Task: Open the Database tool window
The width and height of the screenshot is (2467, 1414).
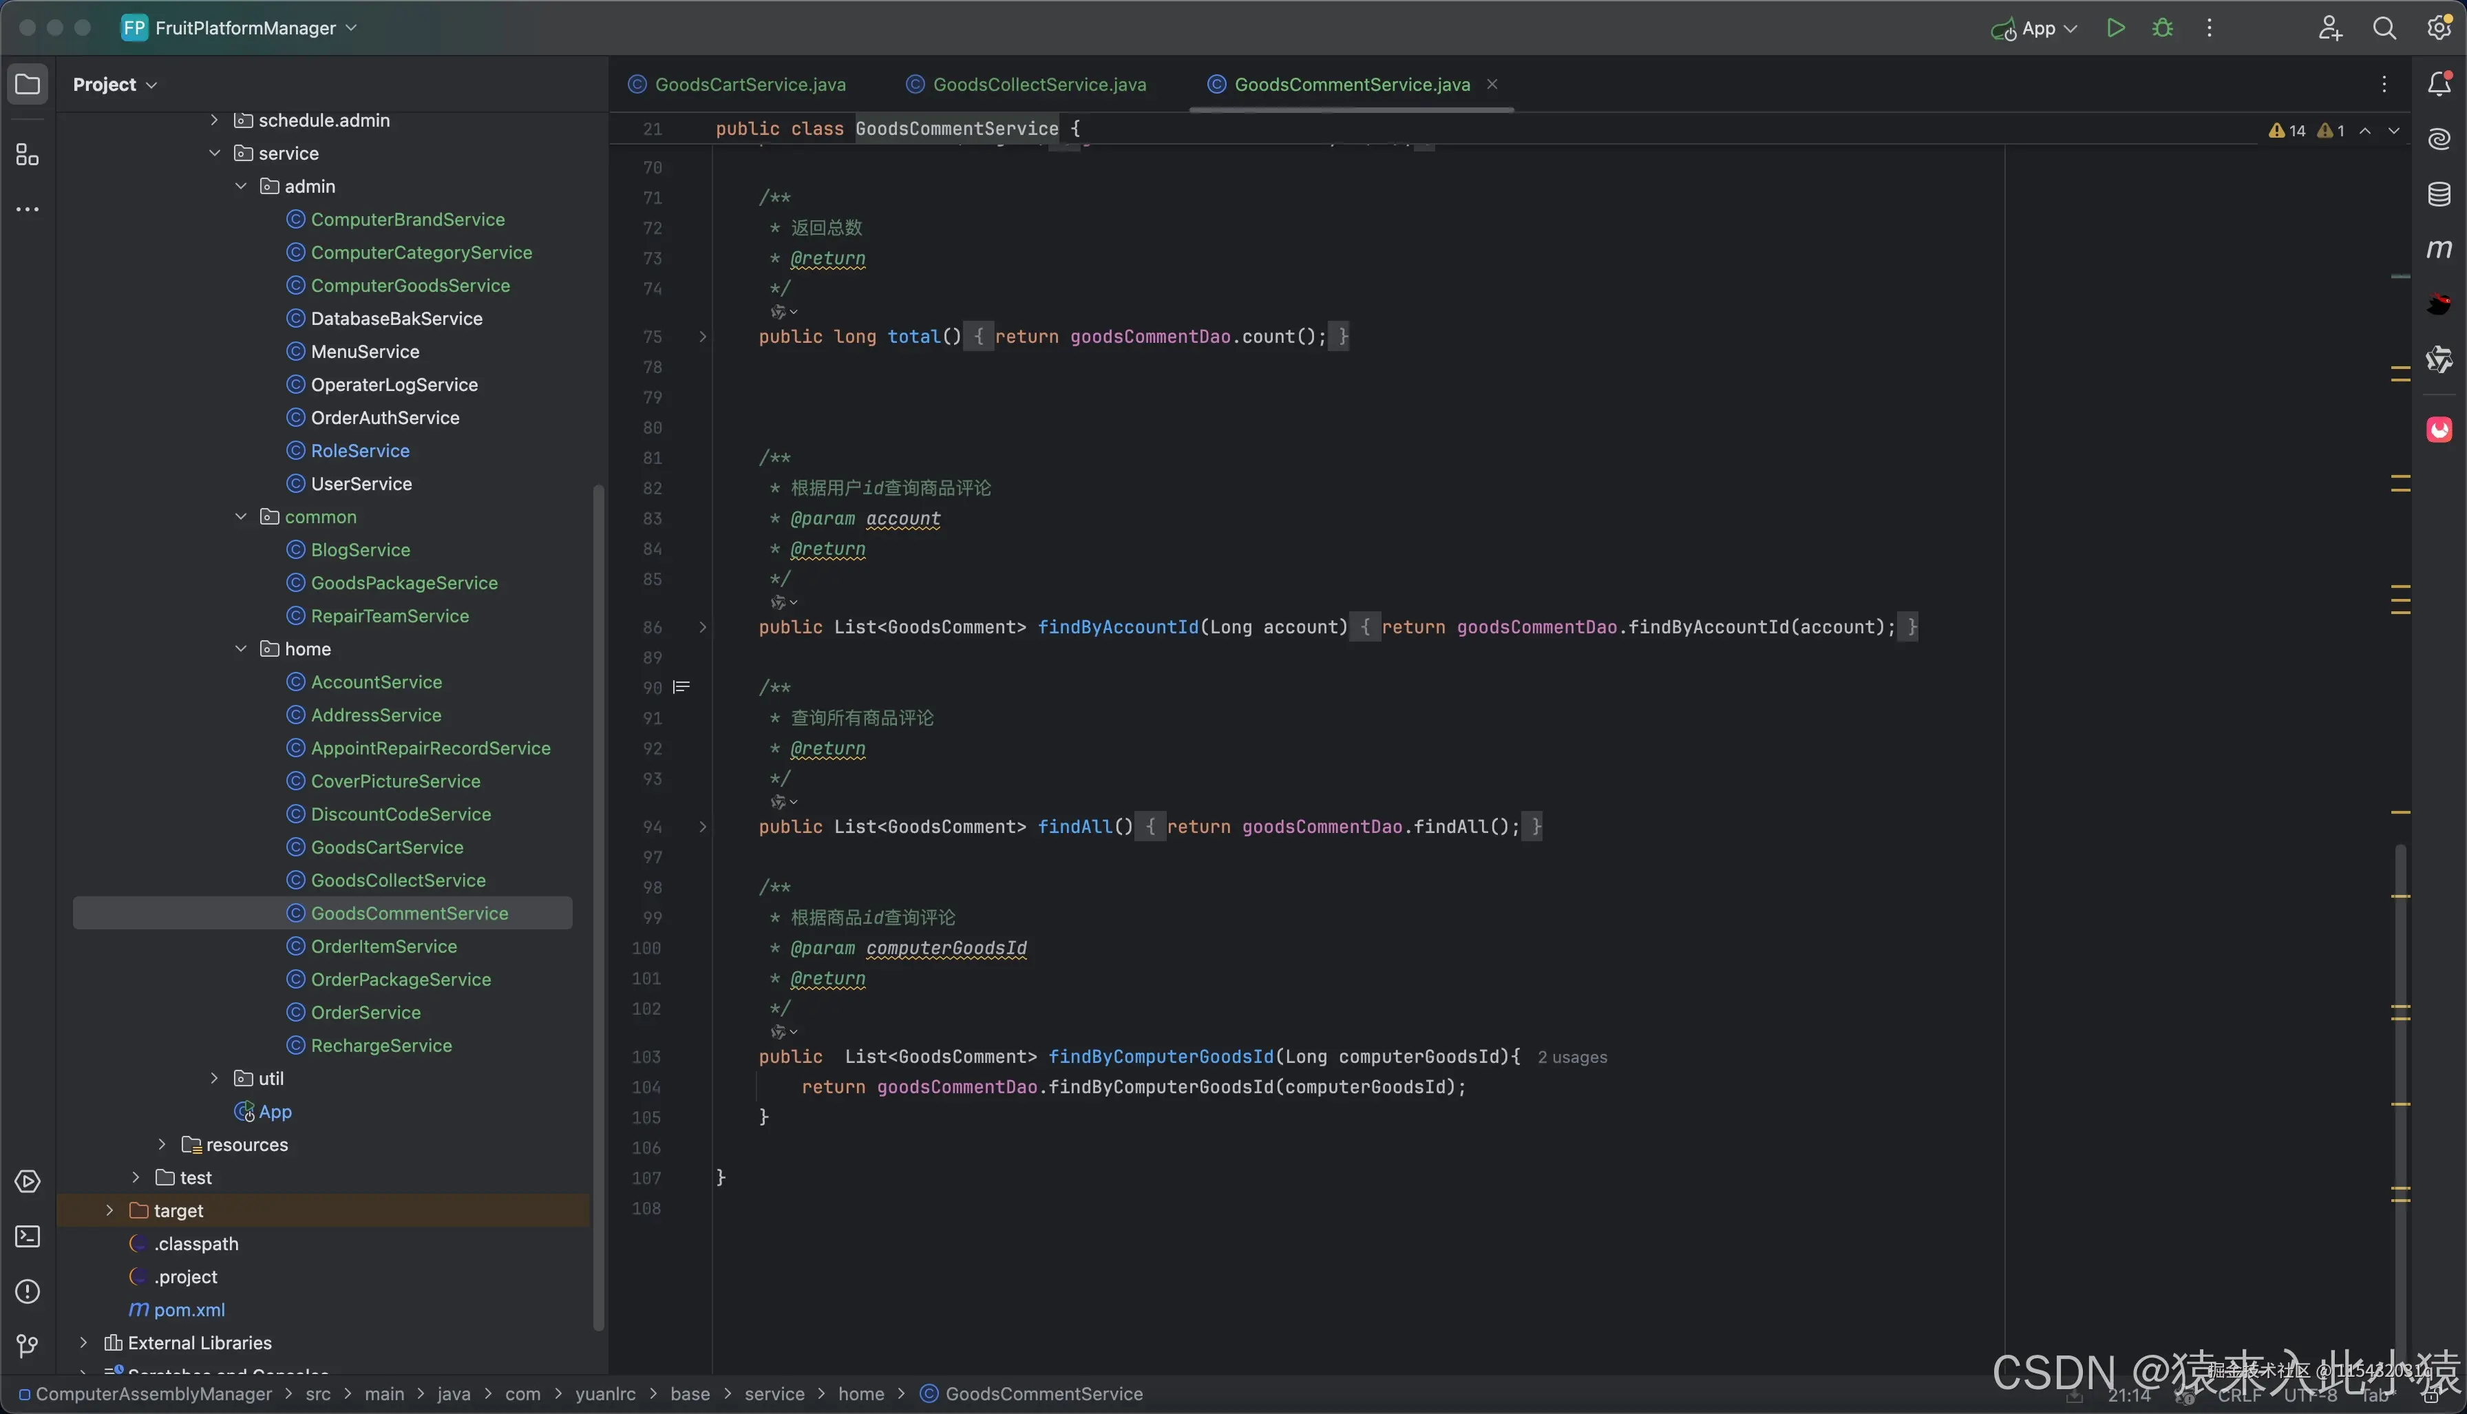Action: click(2439, 194)
